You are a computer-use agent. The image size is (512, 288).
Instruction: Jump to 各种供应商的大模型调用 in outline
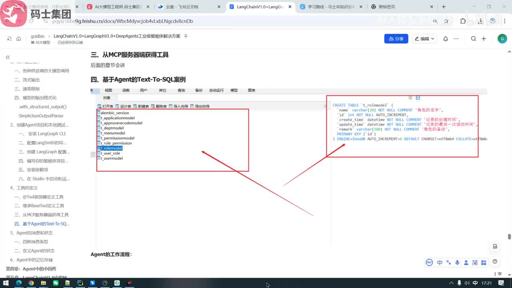click(42, 71)
